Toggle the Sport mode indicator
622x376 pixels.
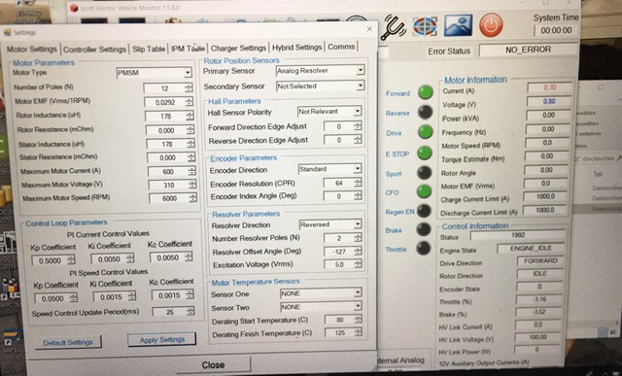425,173
